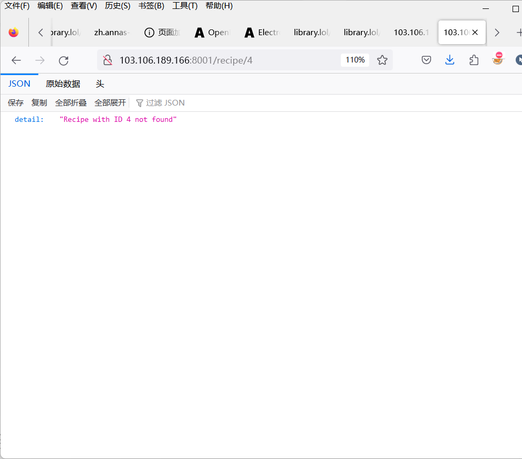Open the 历史(S) menu

pos(118,6)
